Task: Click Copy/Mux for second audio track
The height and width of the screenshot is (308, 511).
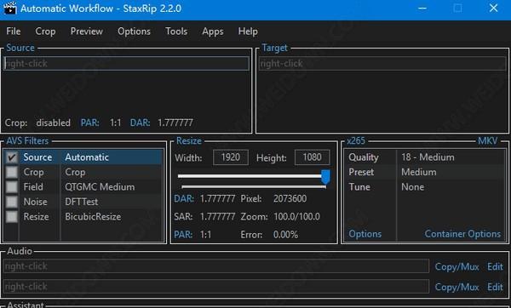Action: [456, 288]
